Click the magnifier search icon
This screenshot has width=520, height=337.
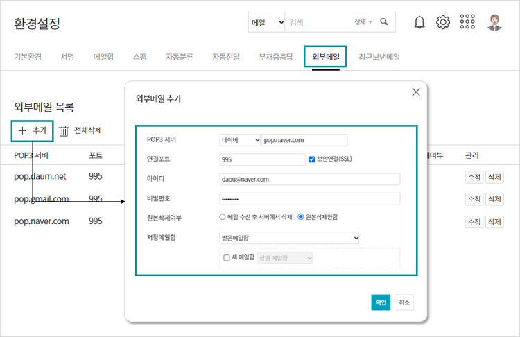coord(384,22)
